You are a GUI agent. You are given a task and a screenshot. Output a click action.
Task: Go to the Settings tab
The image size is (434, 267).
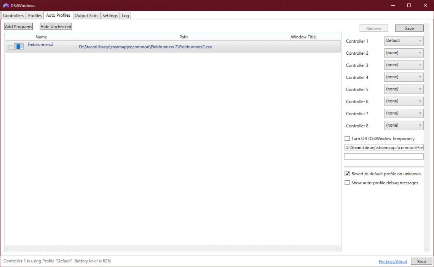[x=110, y=16]
